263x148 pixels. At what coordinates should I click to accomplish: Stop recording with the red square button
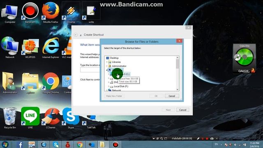click(x=207, y=139)
